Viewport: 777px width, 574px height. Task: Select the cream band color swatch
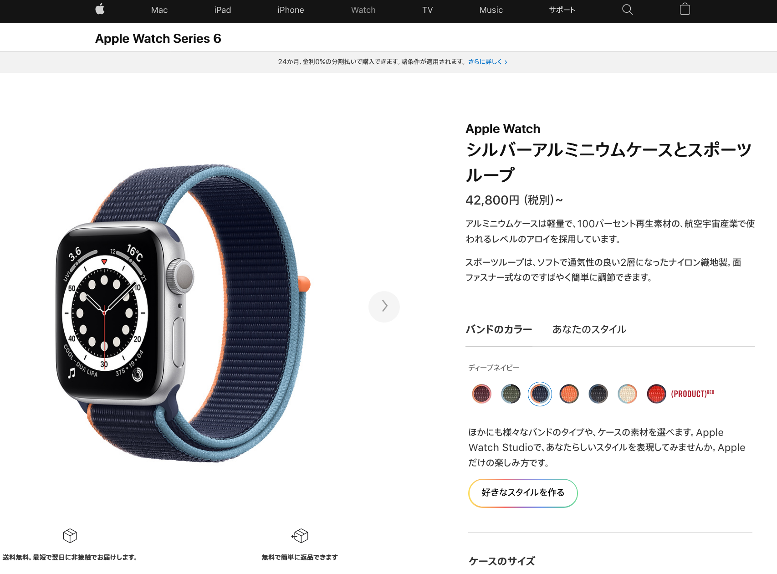click(x=627, y=394)
